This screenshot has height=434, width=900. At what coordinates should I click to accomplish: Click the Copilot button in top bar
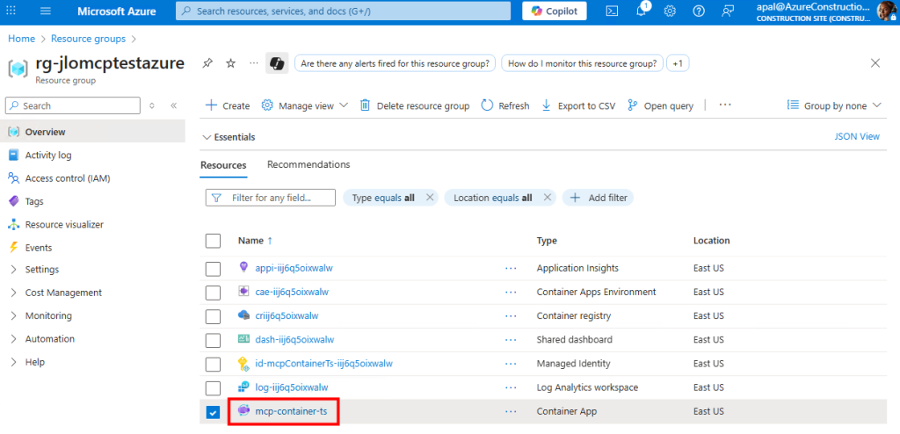tap(555, 11)
